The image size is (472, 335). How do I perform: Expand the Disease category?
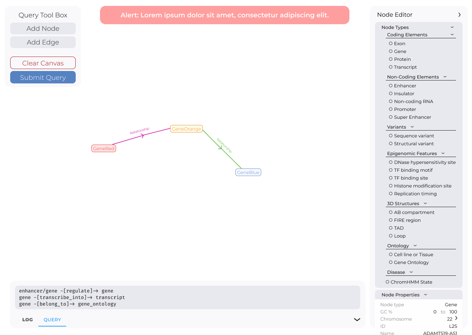411,272
